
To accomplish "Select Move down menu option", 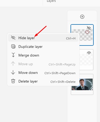I will [43, 73].
